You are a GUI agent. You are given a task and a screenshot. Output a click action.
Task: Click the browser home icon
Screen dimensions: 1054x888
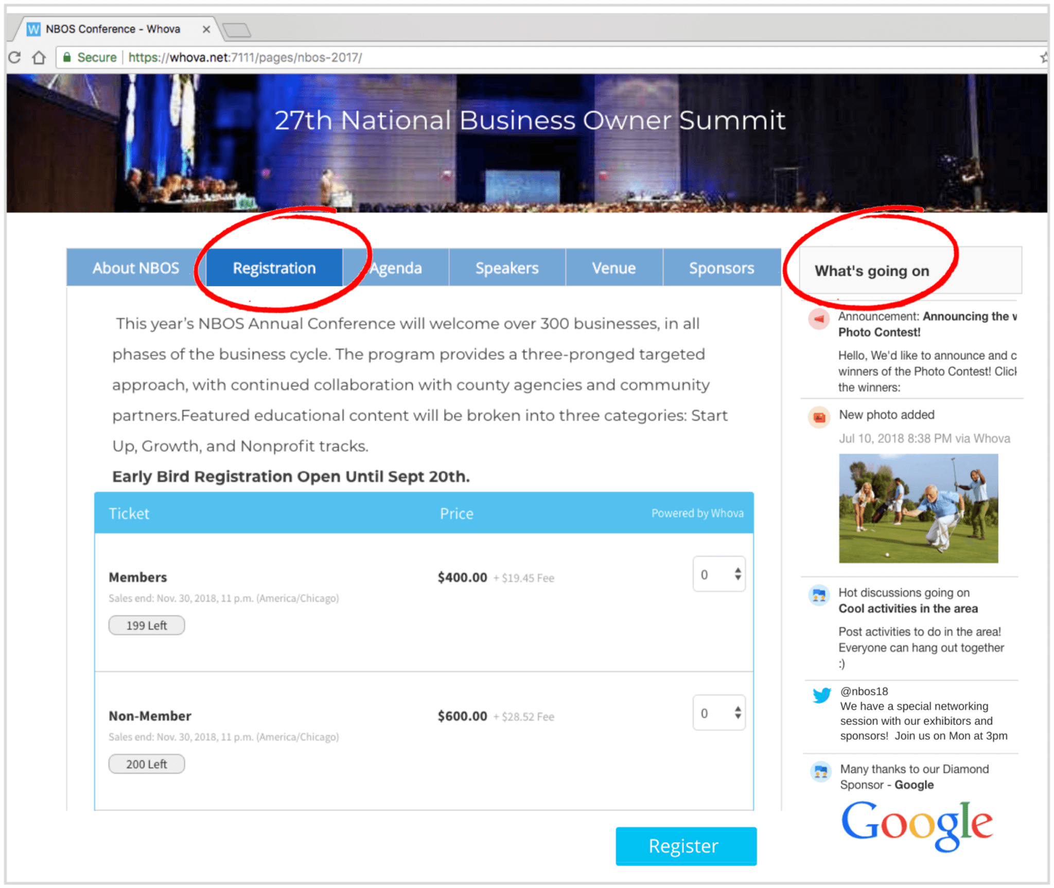click(39, 58)
